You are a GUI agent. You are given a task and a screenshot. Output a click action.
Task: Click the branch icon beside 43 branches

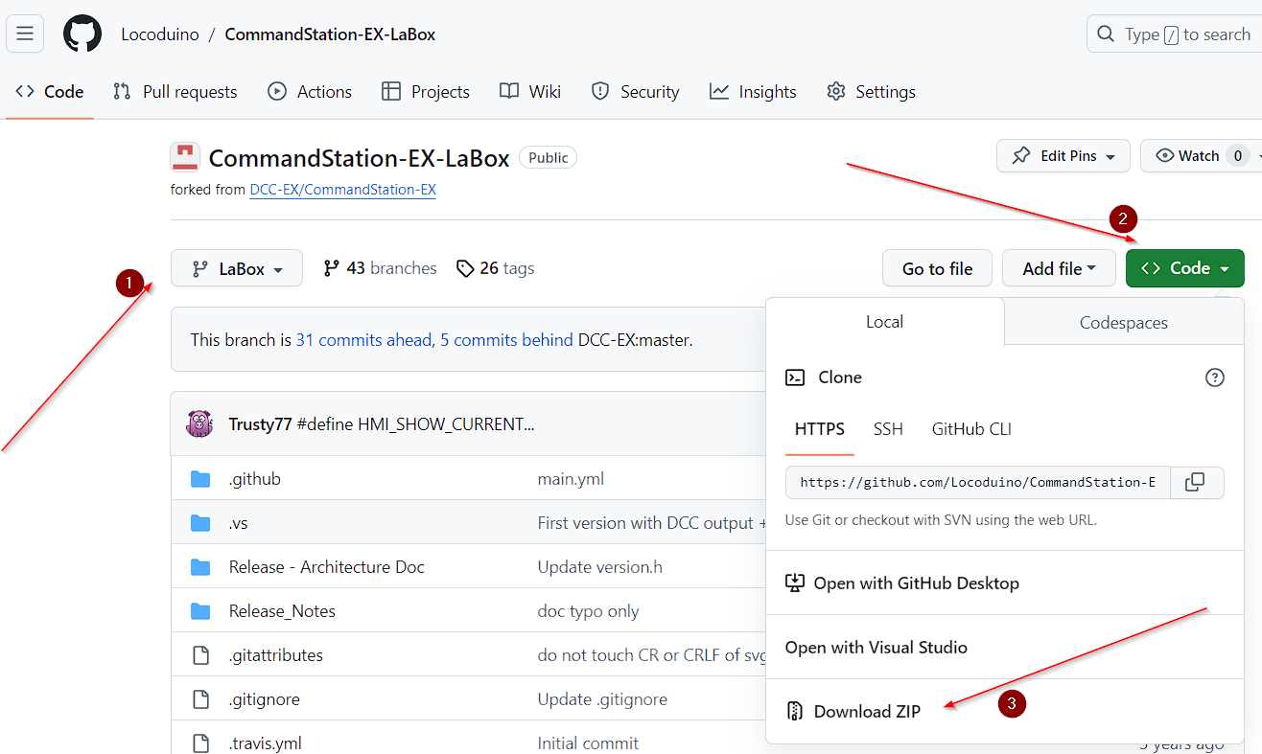tap(332, 268)
